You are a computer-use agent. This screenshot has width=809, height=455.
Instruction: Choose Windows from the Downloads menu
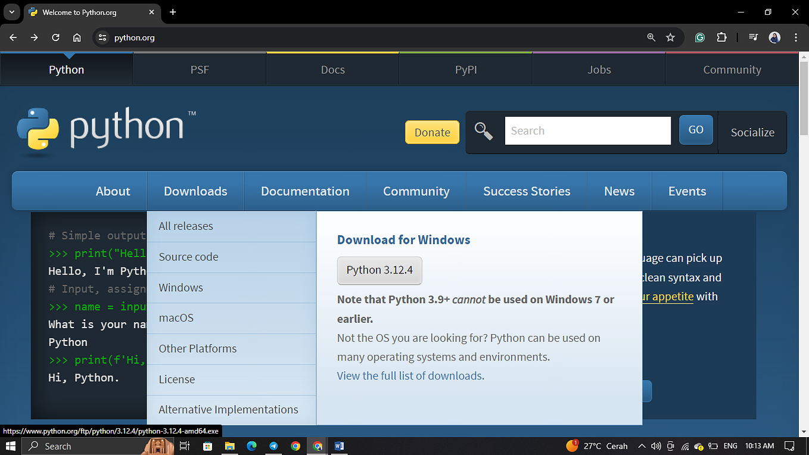coord(181,287)
